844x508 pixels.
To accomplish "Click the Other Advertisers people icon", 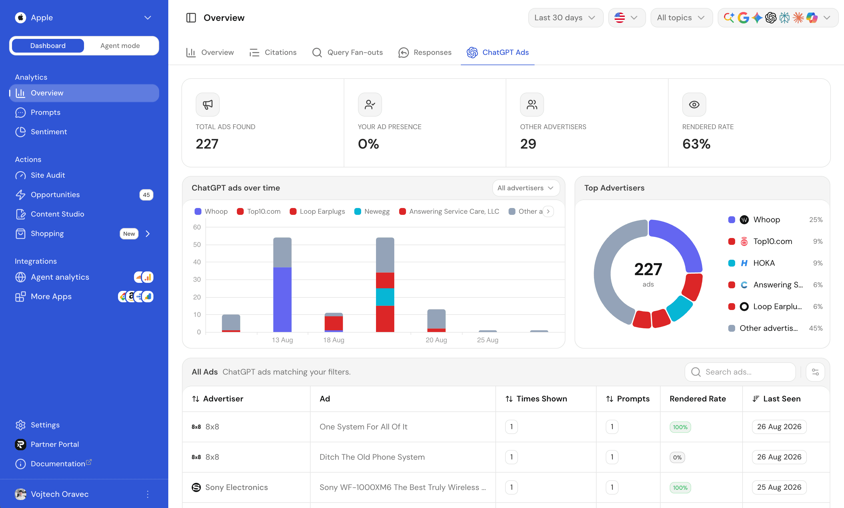I will 532,104.
